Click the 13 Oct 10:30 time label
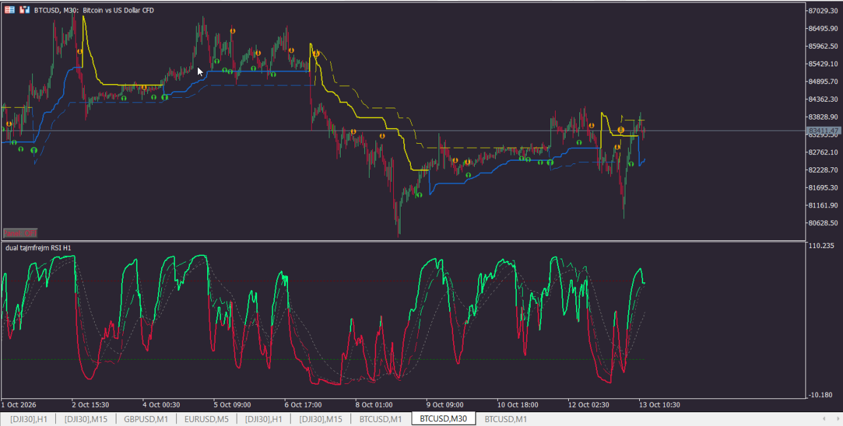This screenshot has height=426, width=843. coord(660,405)
